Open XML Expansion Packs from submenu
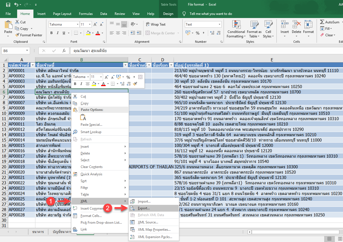 pyautogui.click(x=153, y=237)
